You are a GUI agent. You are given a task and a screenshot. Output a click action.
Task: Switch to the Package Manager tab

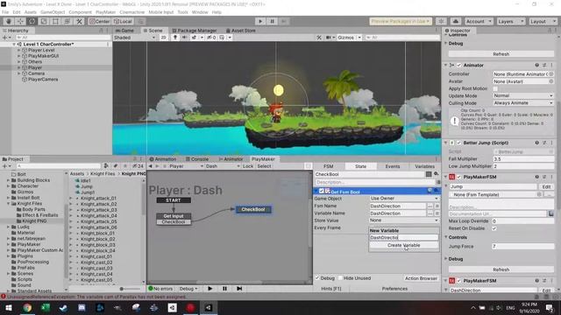tap(195, 31)
